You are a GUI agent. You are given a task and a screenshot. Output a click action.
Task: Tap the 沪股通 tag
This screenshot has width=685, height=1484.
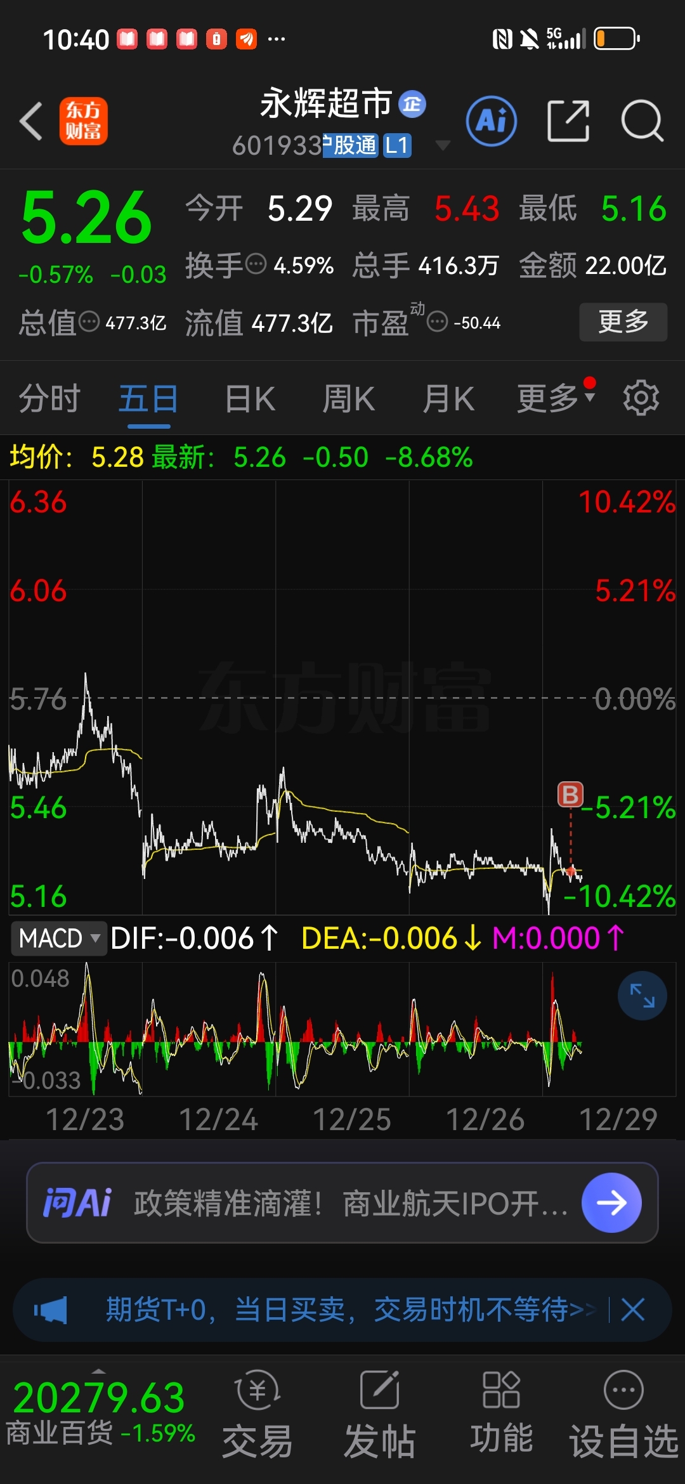tap(351, 145)
